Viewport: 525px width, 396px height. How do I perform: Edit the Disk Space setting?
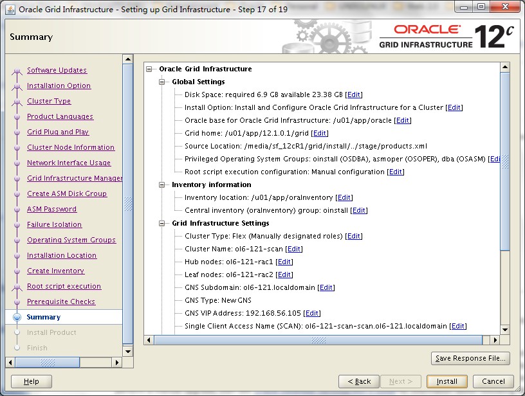click(x=354, y=94)
